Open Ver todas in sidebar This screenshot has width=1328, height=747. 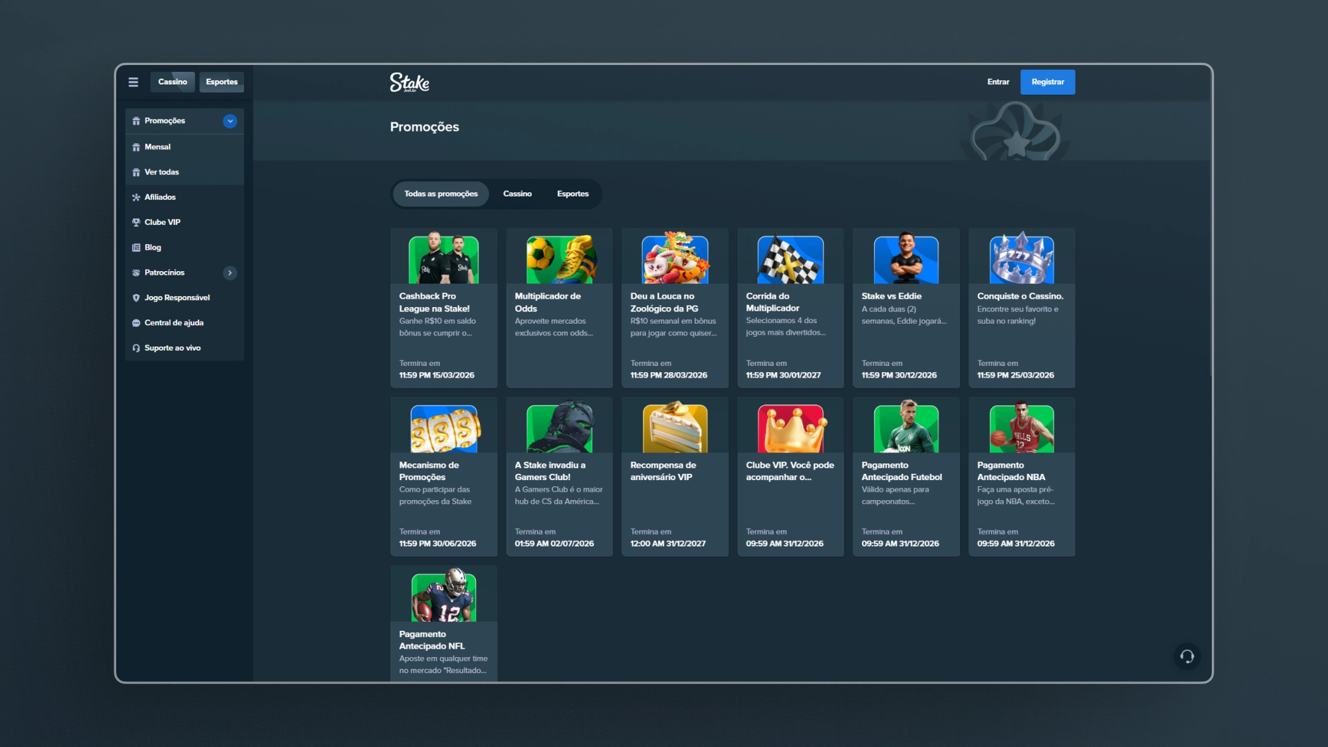click(162, 172)
